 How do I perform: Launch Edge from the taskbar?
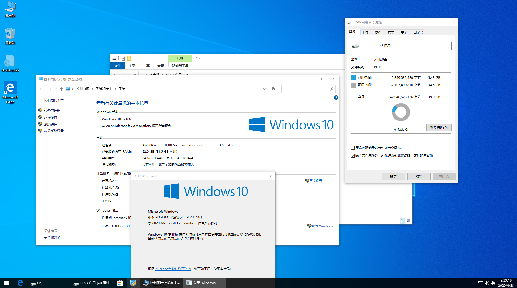coord(20,283)
